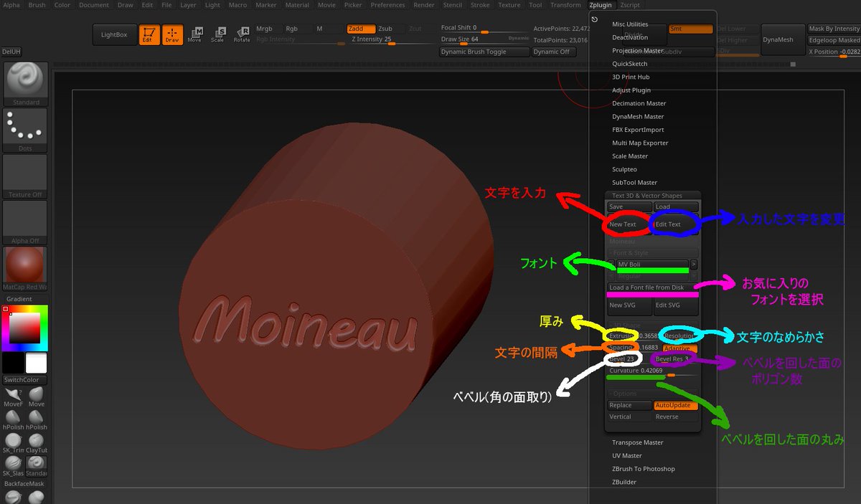Expand the Scale Master section

pos(630,156)
